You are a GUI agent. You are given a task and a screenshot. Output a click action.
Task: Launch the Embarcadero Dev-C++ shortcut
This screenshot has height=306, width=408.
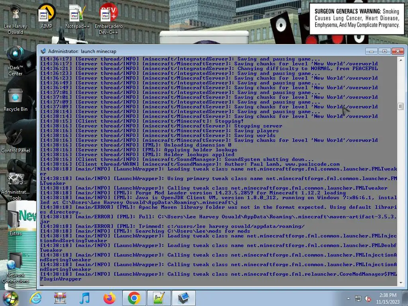[x=108, y=19]
